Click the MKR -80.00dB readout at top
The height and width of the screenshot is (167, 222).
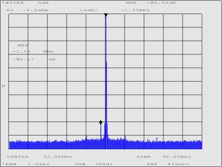151,3
